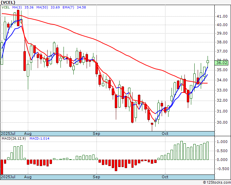Click the 0.000 MACD axis label
Viewport: 231px width, 185px height.
coord(222,160)
